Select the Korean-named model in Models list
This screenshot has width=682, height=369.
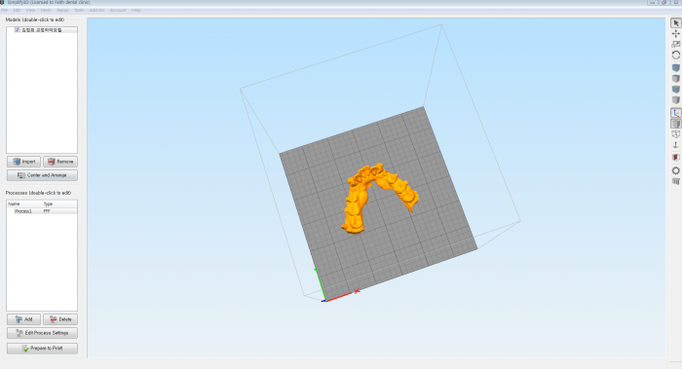click(42, 30)
